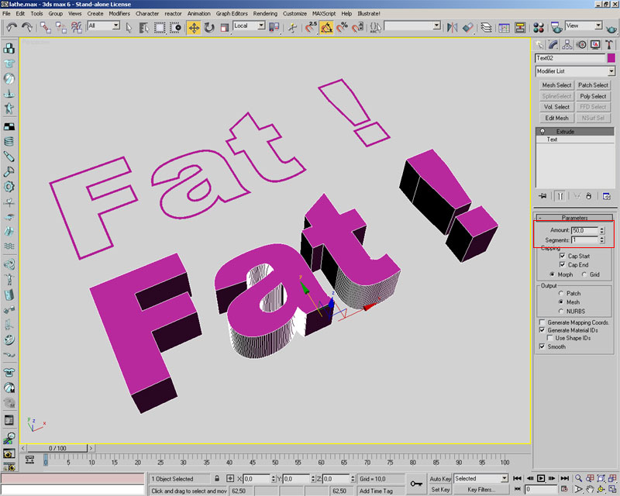Click the Undo arrow icon
620x496 pixels.
(x=12, y=27)
